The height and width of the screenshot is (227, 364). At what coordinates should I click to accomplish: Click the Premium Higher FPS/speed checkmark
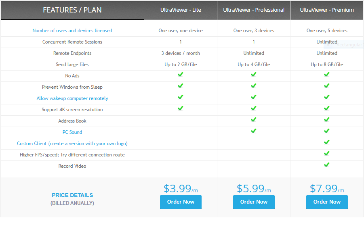pyautogui.click(x=327, y=154)
